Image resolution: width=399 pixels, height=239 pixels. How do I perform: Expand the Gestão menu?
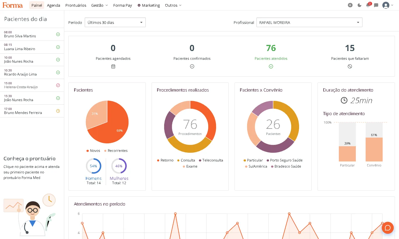click(99, 5)
